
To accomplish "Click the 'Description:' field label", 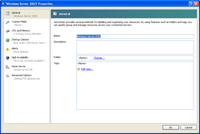I will click(60, 42).
